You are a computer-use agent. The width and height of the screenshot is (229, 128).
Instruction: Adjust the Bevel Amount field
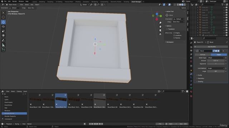[216, 61]
